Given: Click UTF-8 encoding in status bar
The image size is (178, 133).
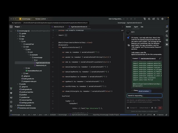Looking at the screenshot, I should 149,115.
